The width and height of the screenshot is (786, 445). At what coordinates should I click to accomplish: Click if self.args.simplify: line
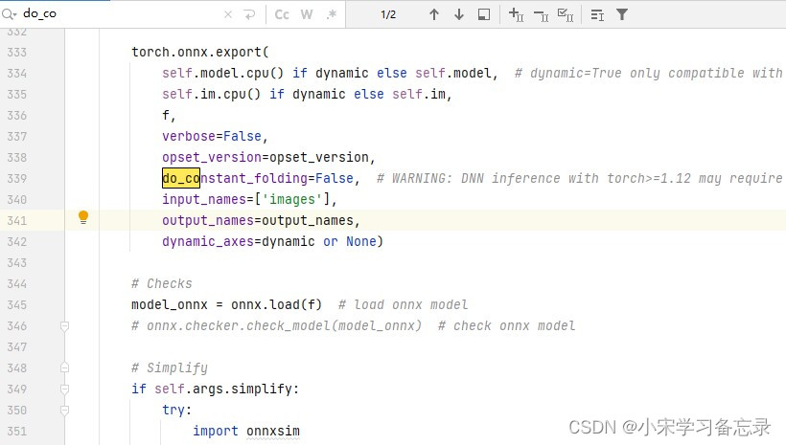click(215, 389)
